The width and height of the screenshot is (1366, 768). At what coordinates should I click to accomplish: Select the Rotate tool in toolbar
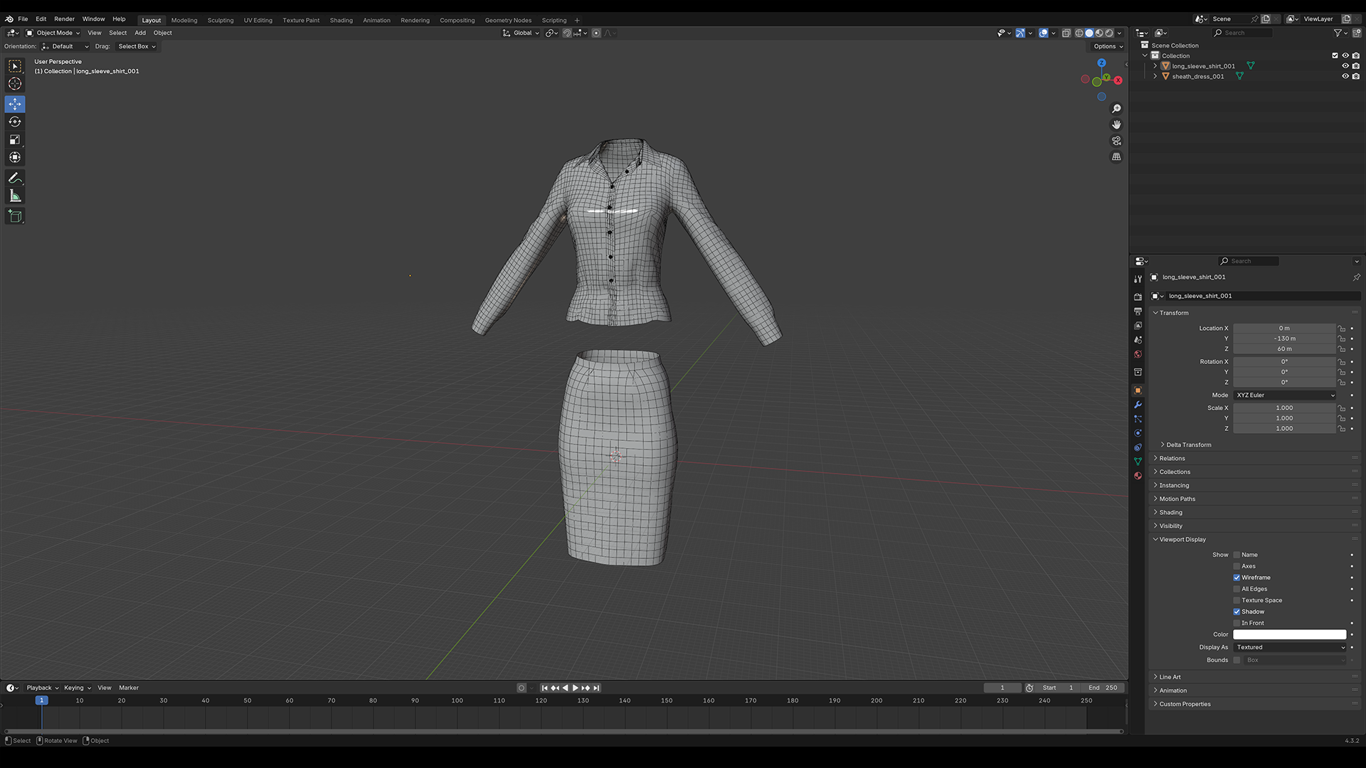15,122
